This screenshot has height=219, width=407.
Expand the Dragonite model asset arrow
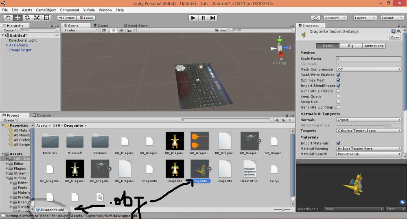pyautogui.click(x=209, y=168)
